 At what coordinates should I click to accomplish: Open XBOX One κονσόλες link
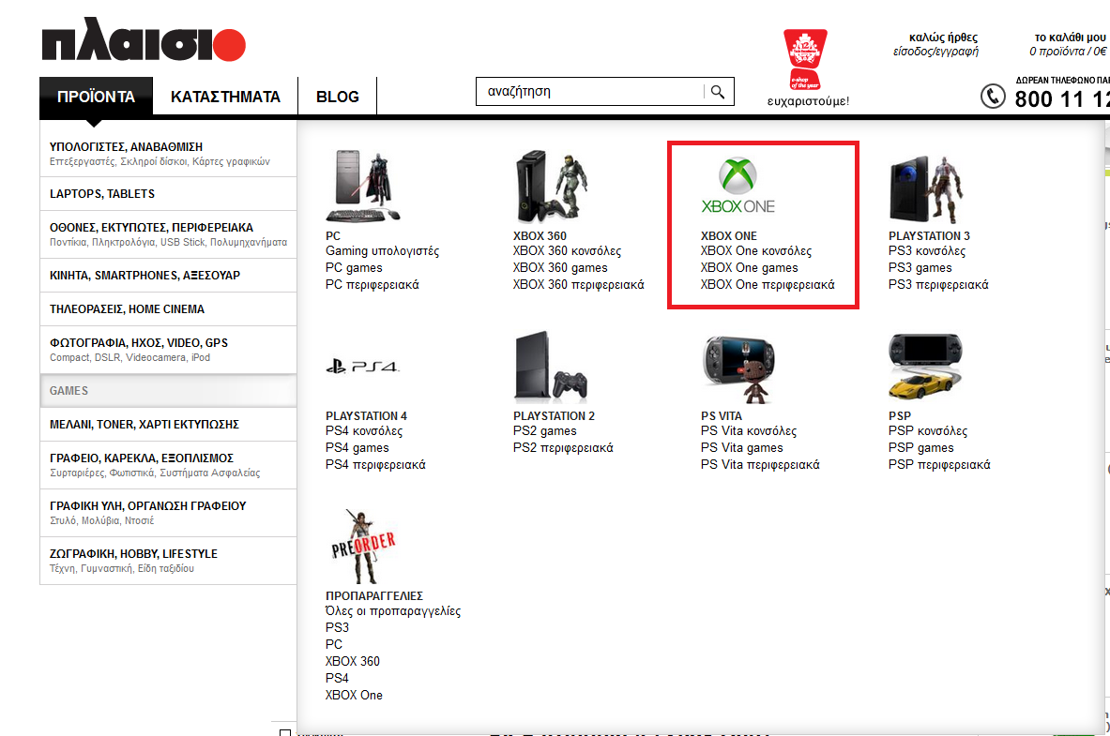point(756,251)
